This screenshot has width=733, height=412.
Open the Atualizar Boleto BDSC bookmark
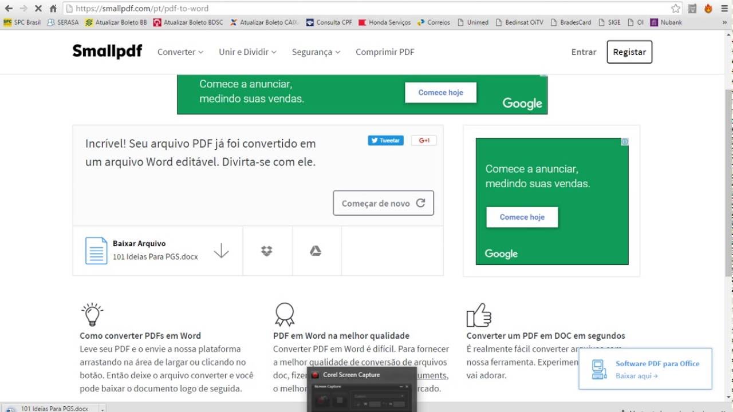(x=188, y=22)
